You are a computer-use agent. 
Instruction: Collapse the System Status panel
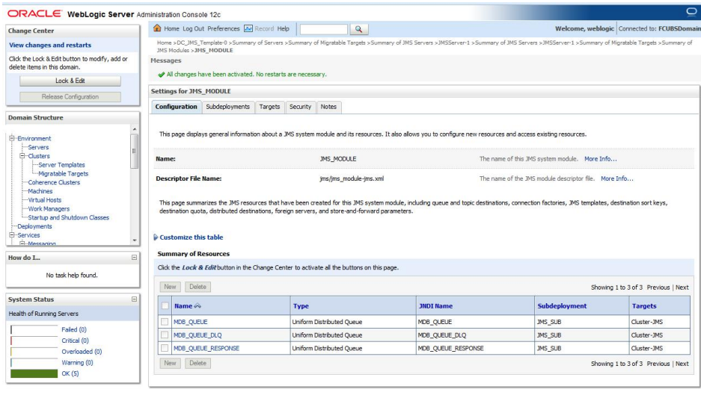coord(134,299)
